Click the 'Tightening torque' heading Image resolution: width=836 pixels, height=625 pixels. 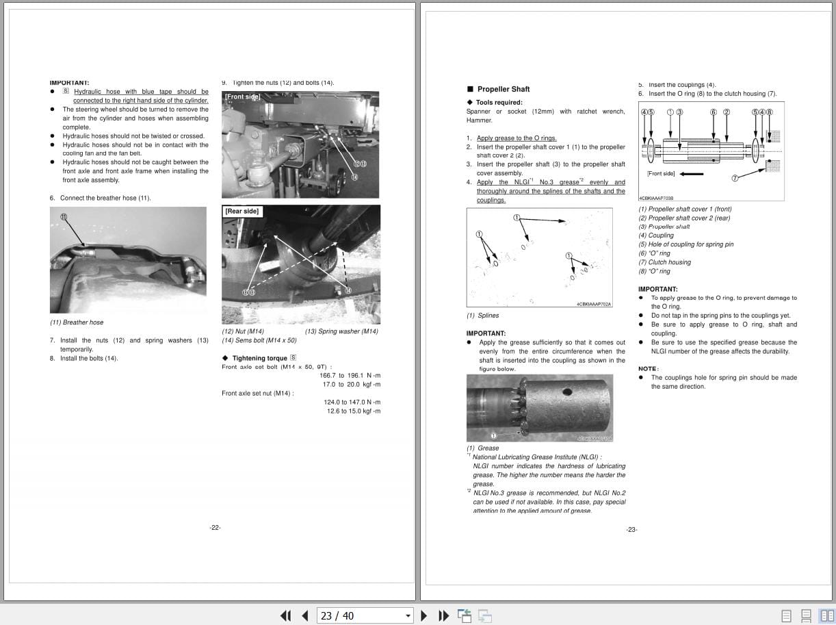(259, 358)
